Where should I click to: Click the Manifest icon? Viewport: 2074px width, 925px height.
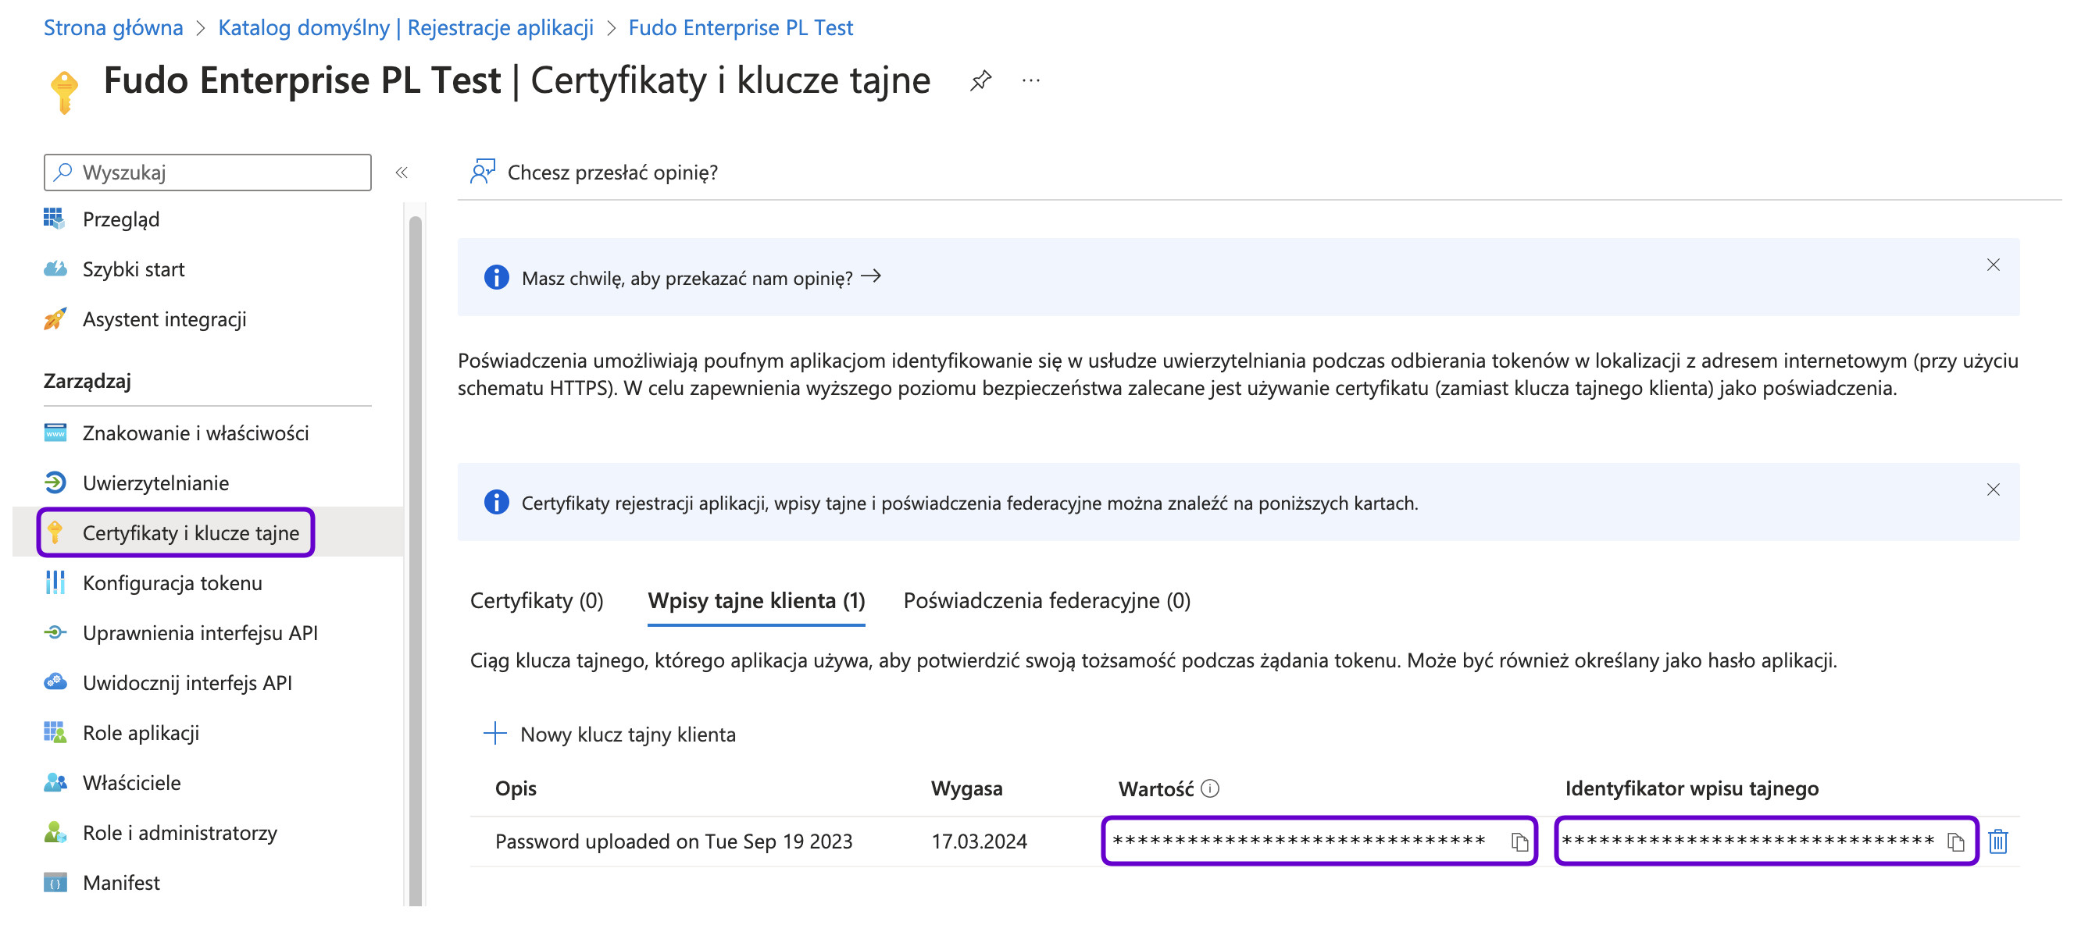point(54,882)
